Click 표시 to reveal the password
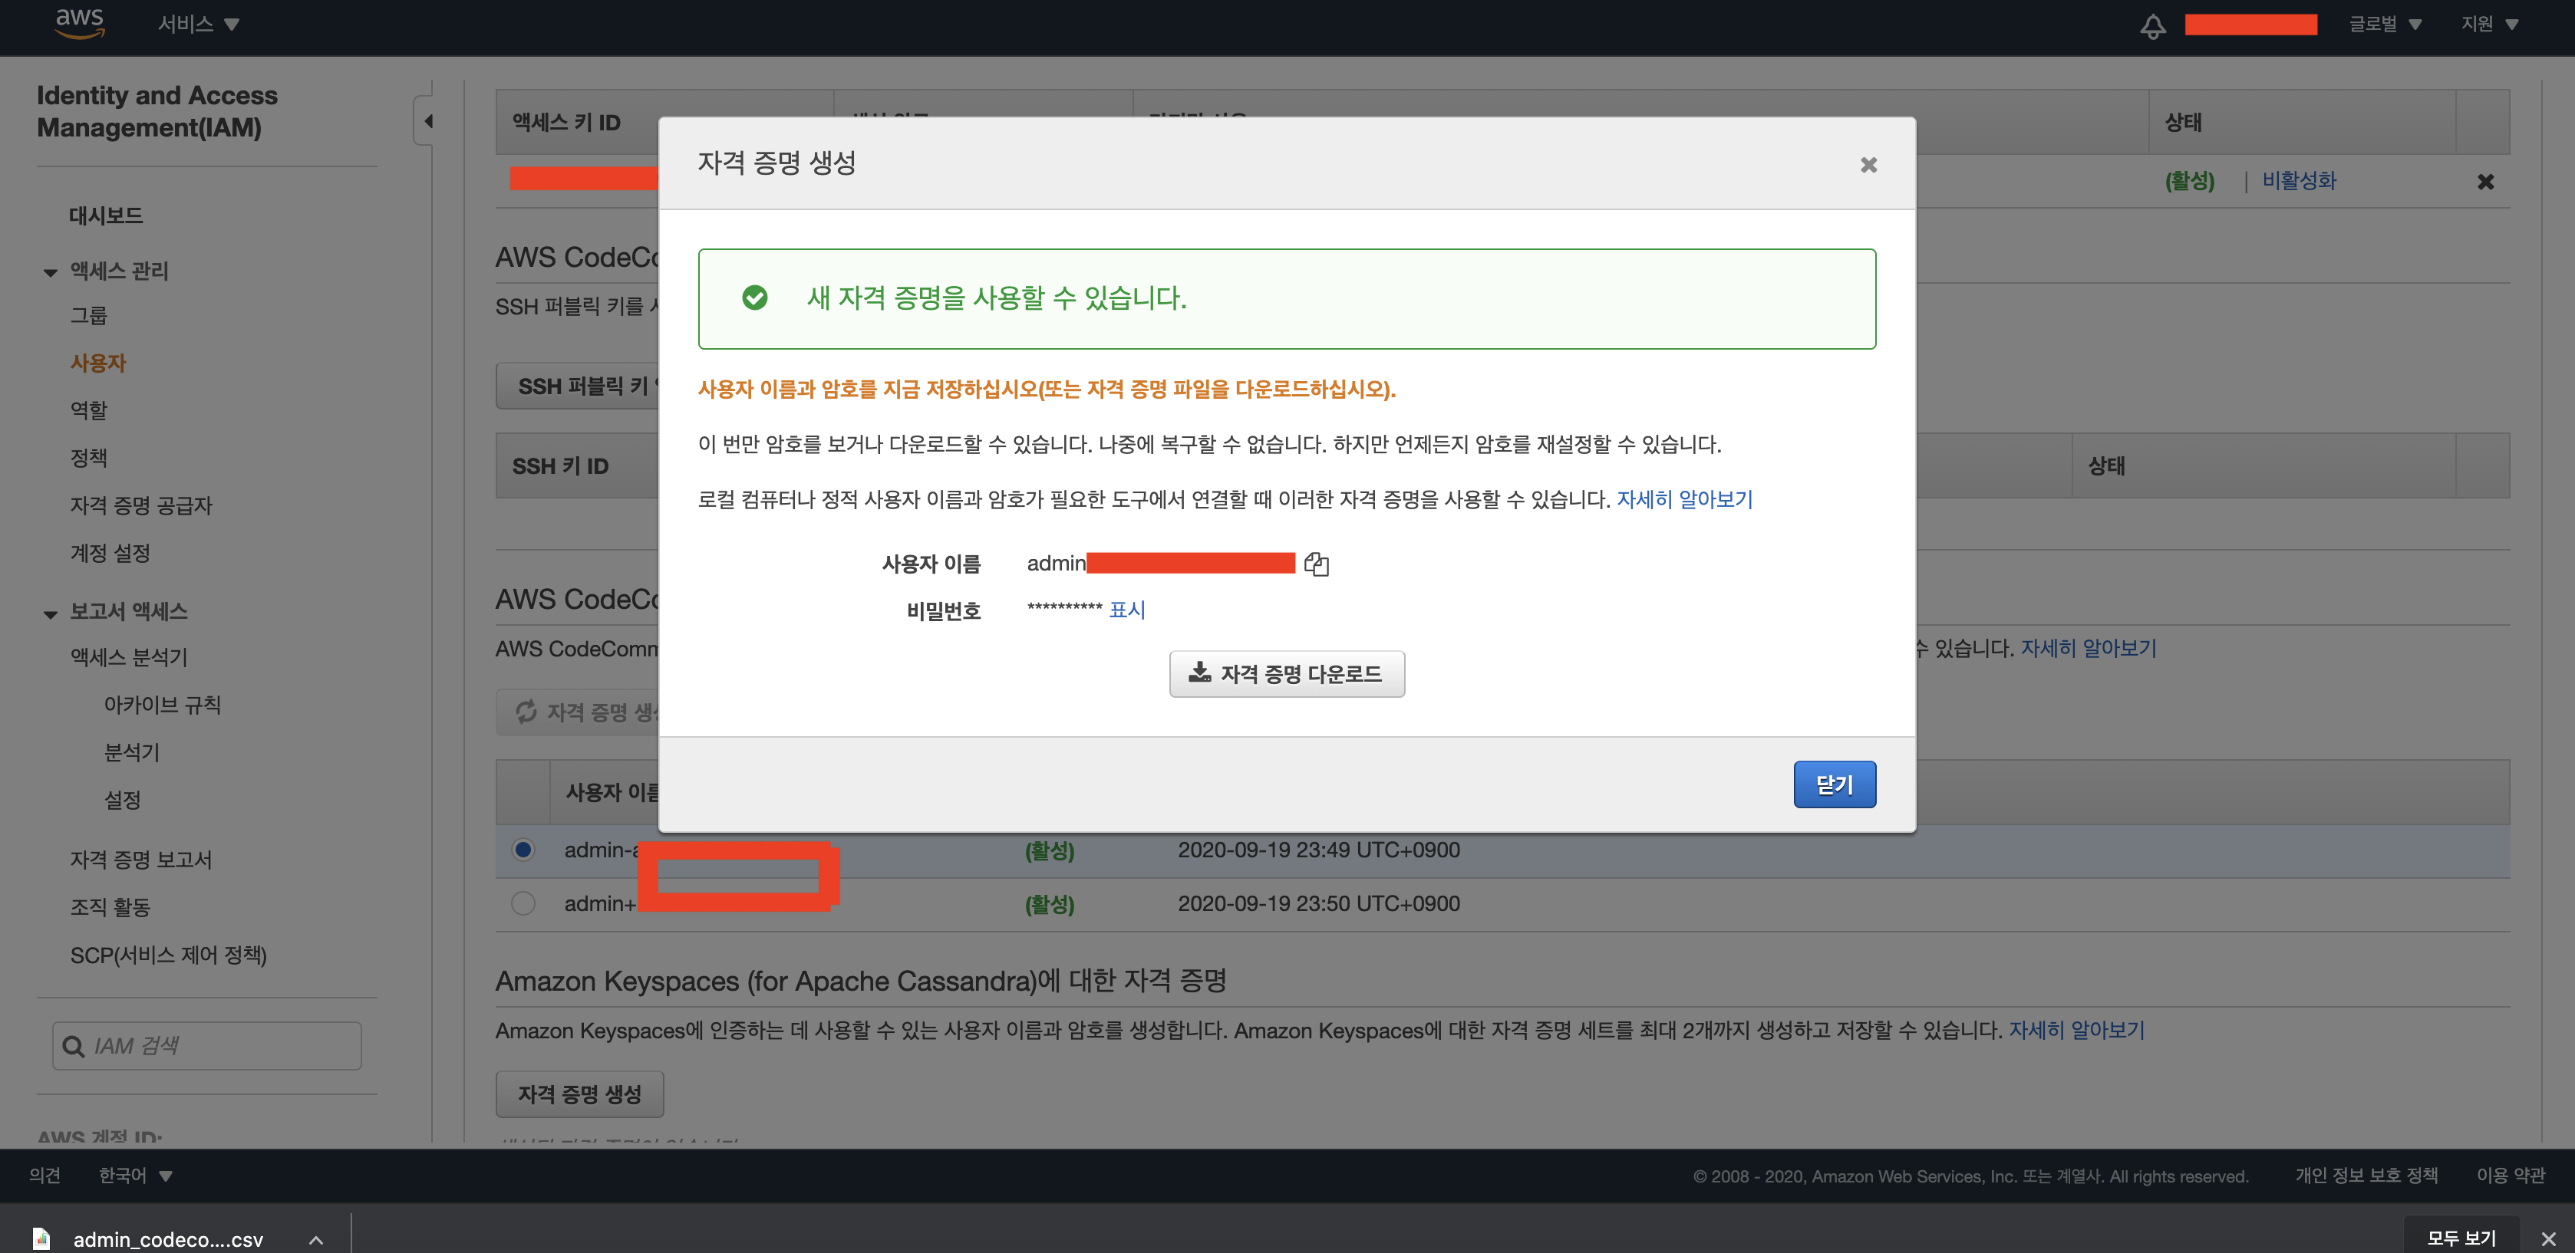The height and width of the screenshot is (1253, 2575). pyautogui.click(x=1126, y=610)
